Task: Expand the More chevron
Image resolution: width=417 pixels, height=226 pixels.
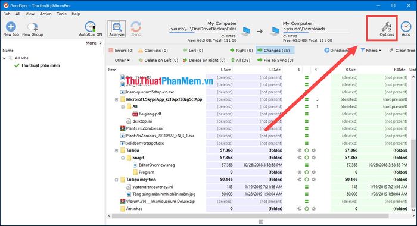Action: [x=101, y=43]
